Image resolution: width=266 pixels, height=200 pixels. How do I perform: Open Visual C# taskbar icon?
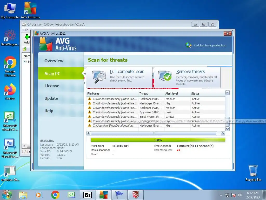(x=71, y=195)
